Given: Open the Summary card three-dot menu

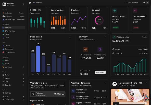Looking at the screenshot, I should tap(105, 37).
